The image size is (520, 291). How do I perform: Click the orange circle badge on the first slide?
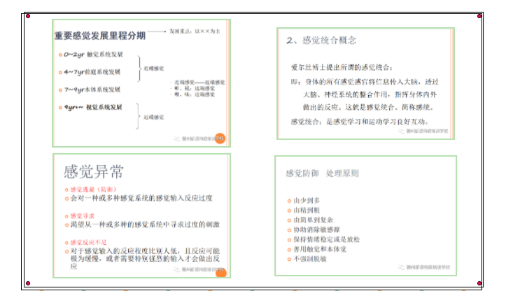point(219,139)
